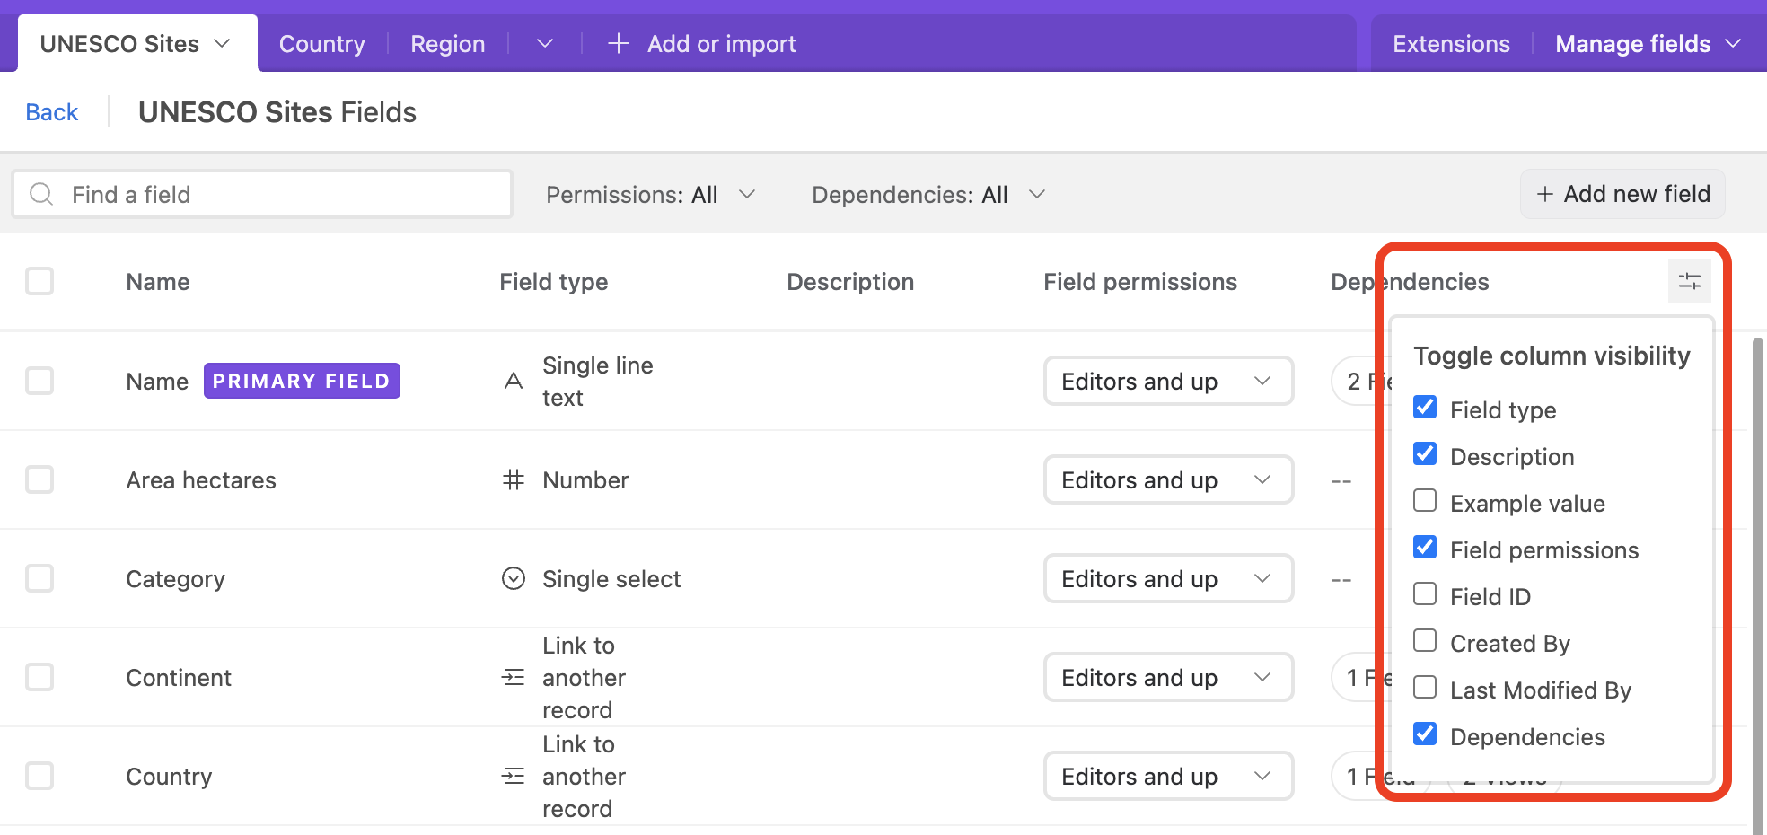This screenshot has height=835, width=1767.
Task: Open permissions dropdown for Continent field
Action: pos(1168,677)
